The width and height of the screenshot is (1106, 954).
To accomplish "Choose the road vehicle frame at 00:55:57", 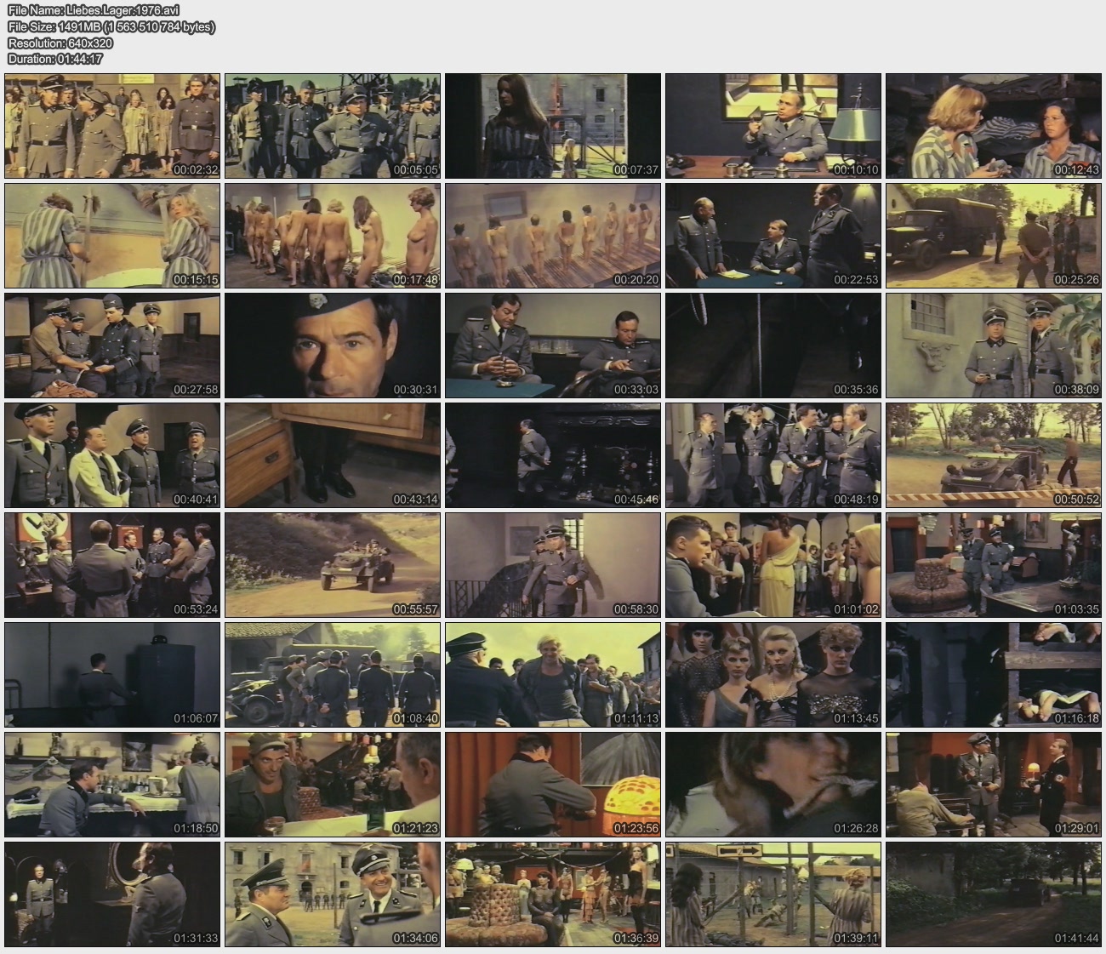I will (x=333, y=565).
